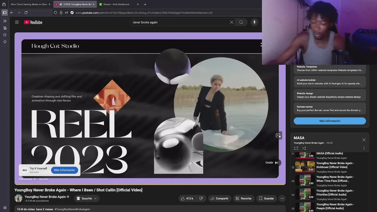Open site permissions icon in address bar

pos(67,13)
